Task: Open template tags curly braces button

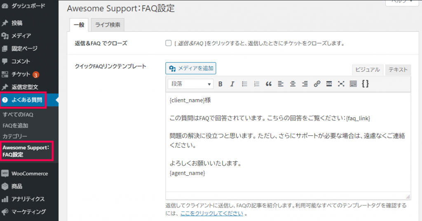Action: click(365, 84)
